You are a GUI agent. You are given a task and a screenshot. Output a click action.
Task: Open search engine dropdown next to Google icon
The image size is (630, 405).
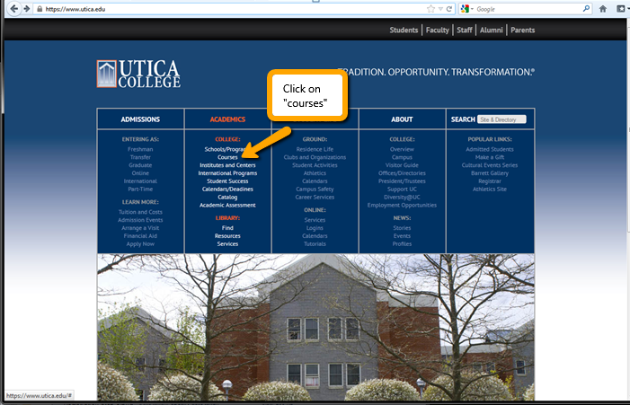coord(472,9)
